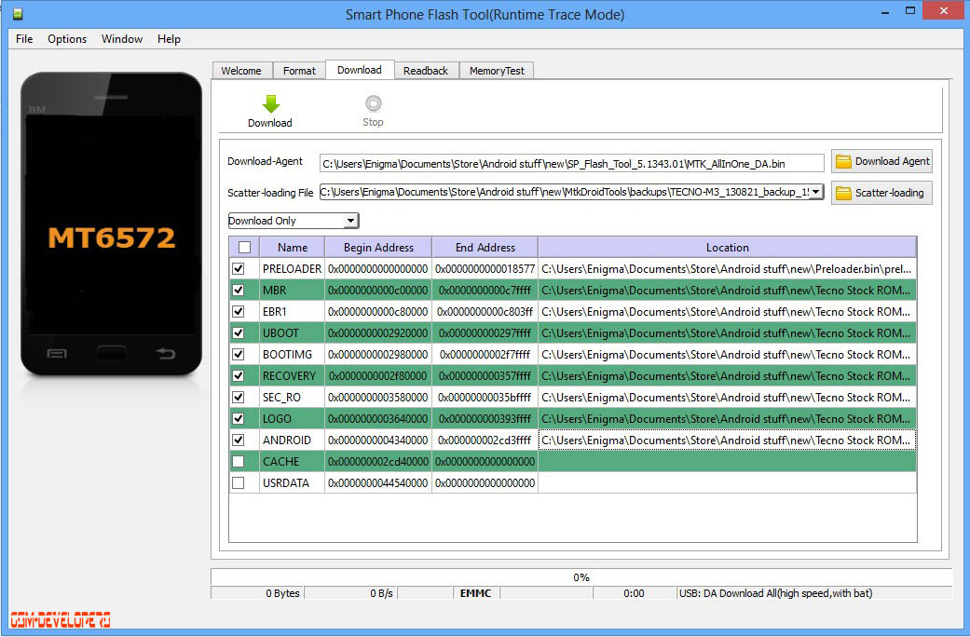Toggle the select-all checkbox in table header
This screenshot has width=970, height=637.
[x=244, y=248]
